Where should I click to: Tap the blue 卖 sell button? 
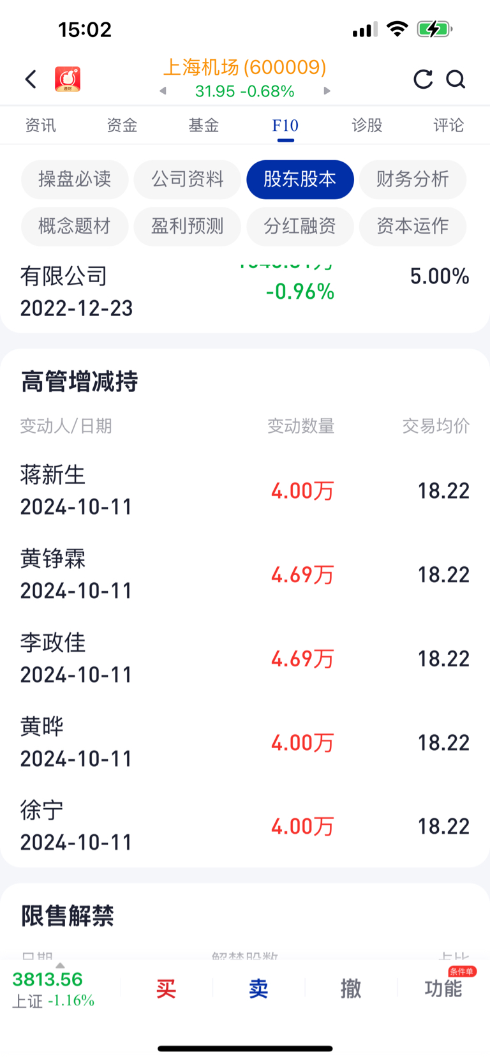[258, 989]
